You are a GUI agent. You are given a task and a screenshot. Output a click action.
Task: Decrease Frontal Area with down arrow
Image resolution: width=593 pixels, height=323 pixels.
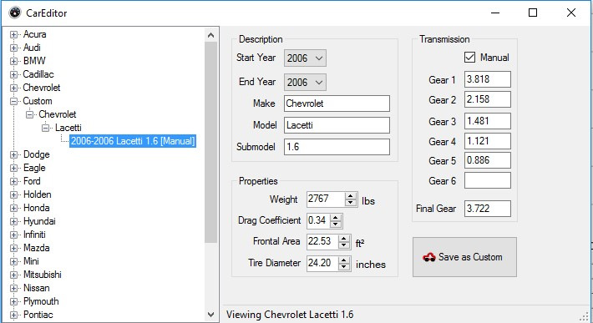tap(344, 245)
